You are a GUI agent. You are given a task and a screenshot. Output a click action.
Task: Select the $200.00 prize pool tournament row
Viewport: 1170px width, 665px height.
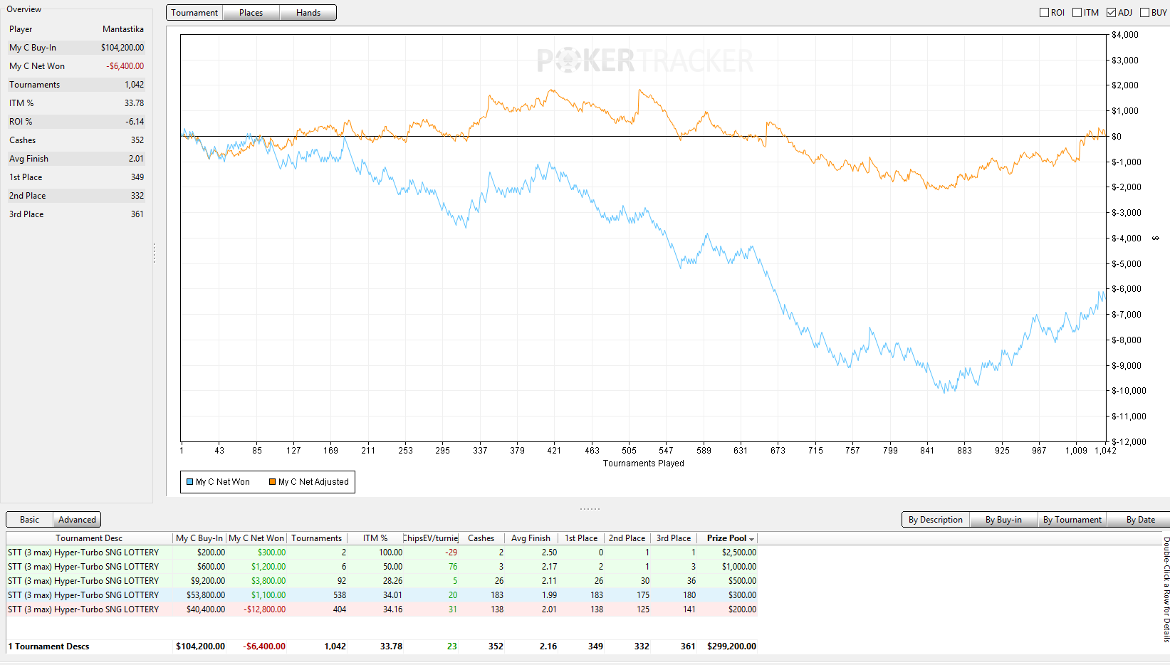tap(382, 609)
